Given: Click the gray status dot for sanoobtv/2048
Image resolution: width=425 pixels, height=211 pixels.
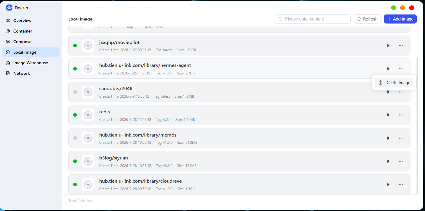Looking at the screenshot, I should [x=75, y=92].
